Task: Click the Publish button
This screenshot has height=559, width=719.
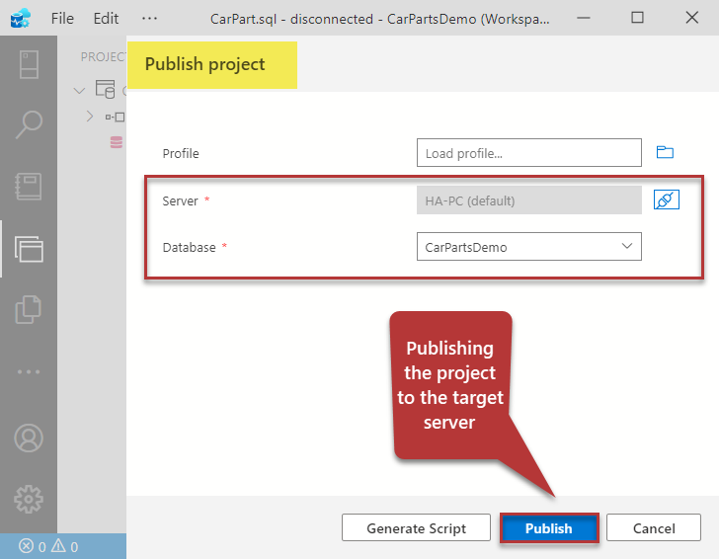Action: pos(548,528)
